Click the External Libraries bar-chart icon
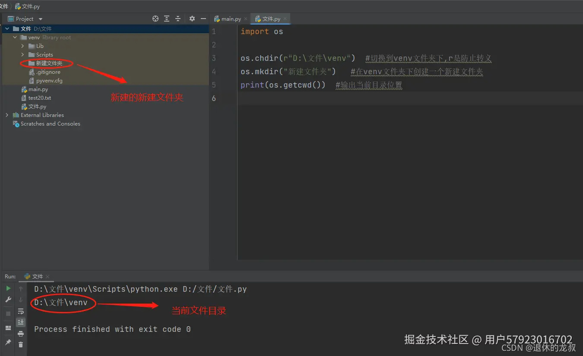 [x=16, y=115]
